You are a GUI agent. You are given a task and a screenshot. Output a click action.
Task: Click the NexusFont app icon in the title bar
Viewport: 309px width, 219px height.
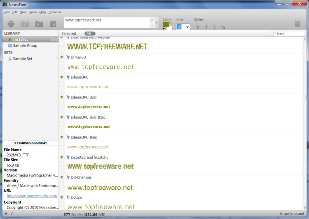click(5, 5)
